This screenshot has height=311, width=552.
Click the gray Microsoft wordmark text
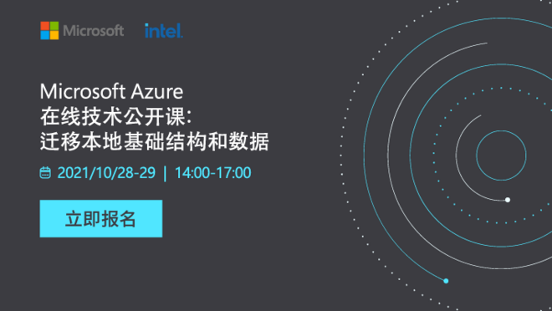tap(94, 31)
